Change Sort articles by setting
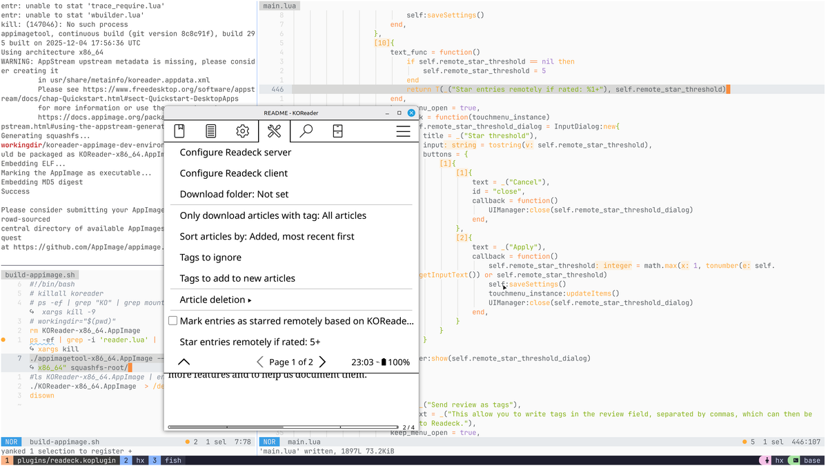Viewport: 828px width, 466px height. click(x=266, y=236)
